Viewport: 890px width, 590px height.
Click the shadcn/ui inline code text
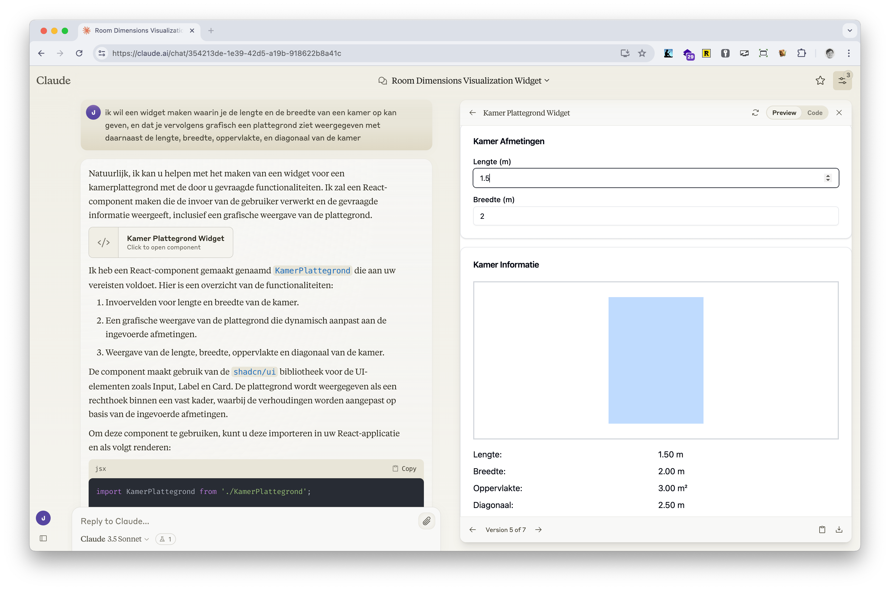pyautogui.click(x=255, y=372)
